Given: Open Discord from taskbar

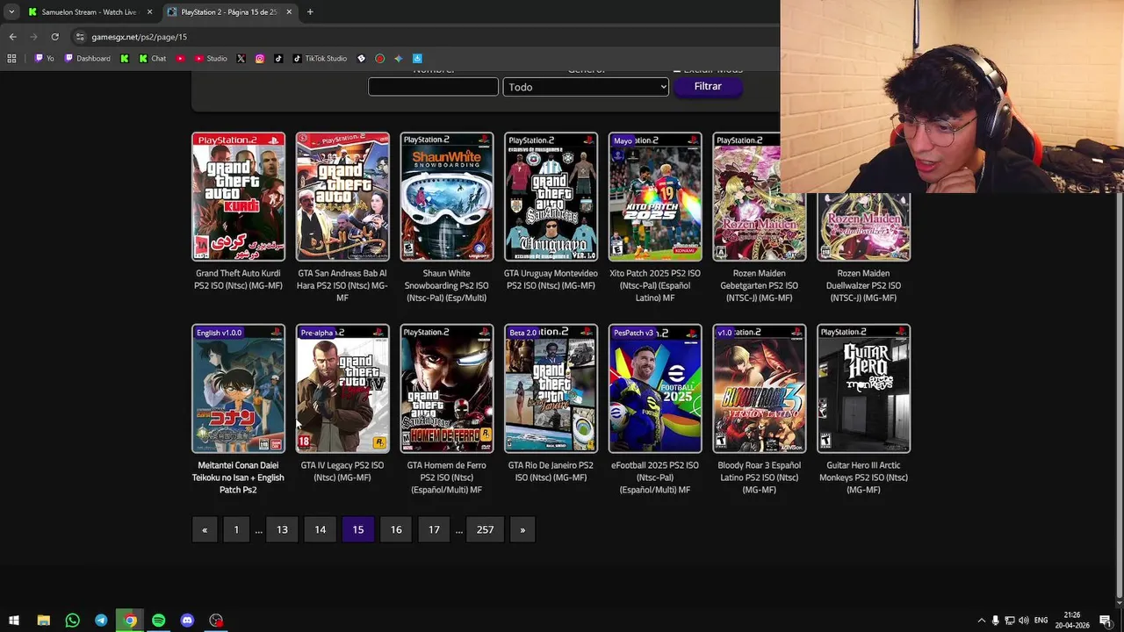Looking at the screenshot, I should tap(187, 621).
